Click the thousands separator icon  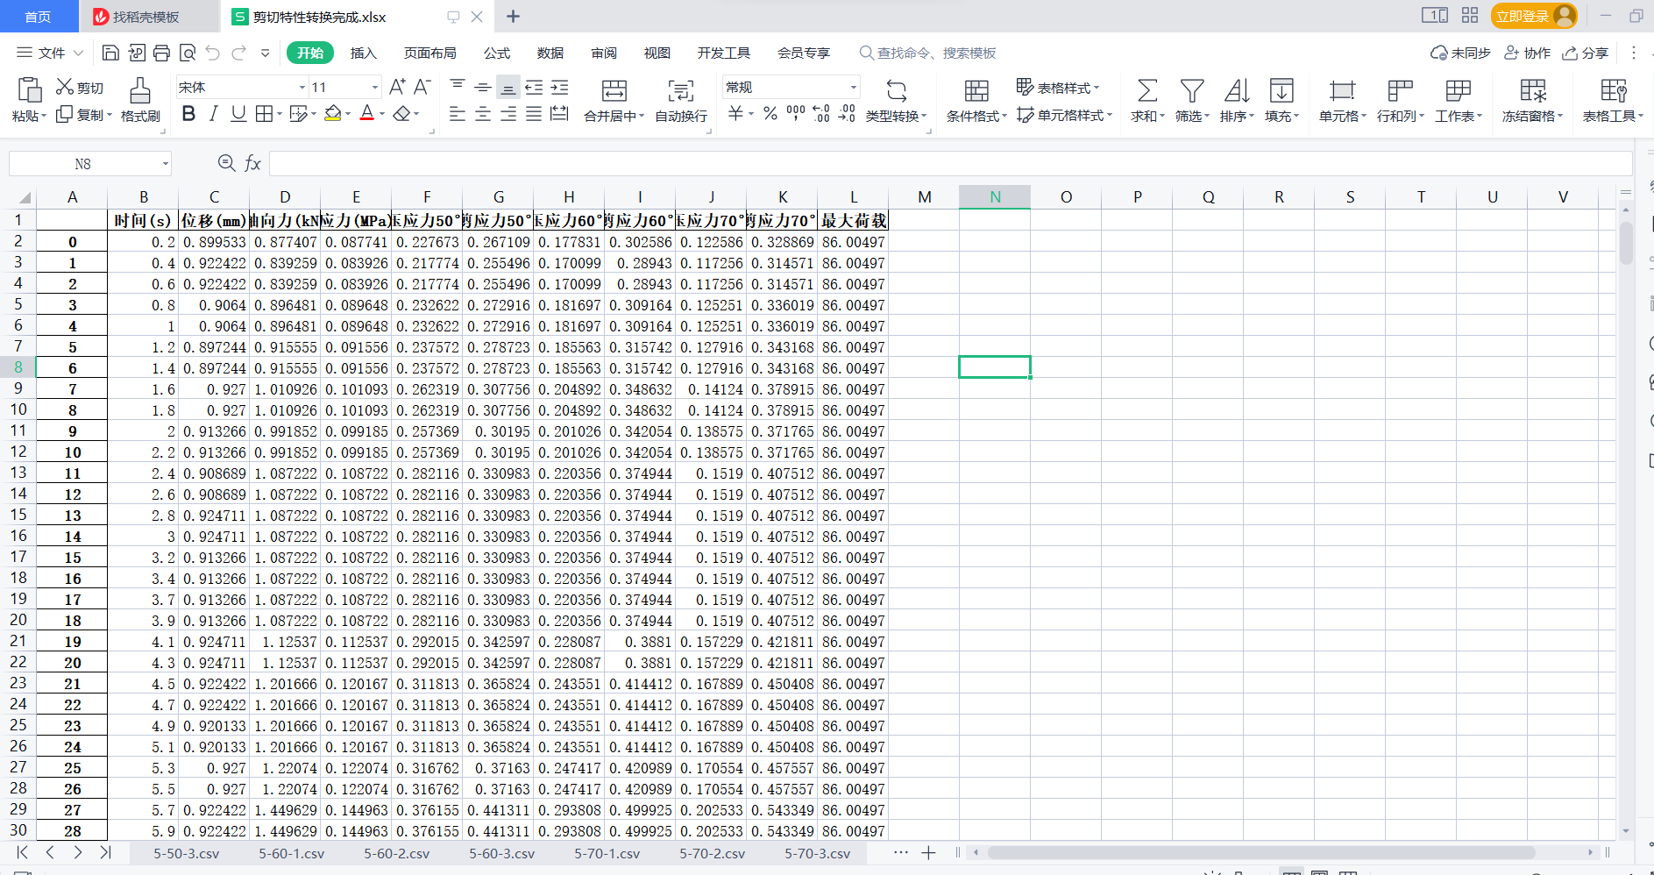(796, 114)
